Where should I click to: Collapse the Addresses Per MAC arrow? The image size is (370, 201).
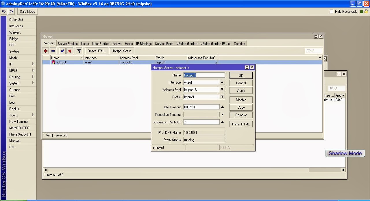point(222,122)
